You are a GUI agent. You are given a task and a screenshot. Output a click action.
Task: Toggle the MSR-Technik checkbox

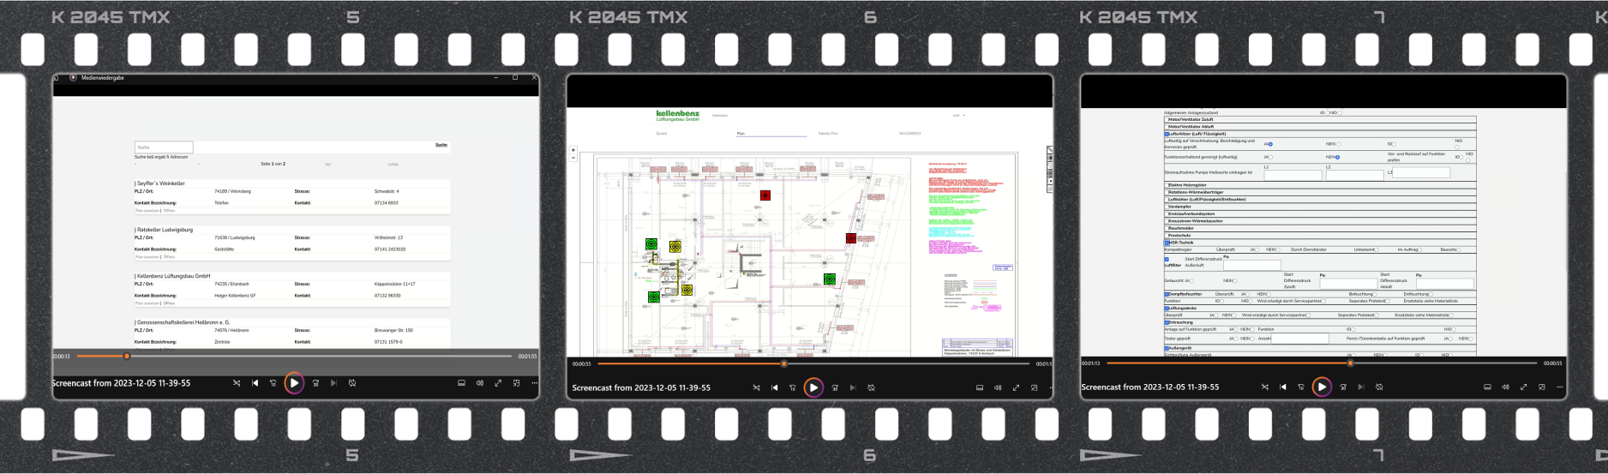1167,243
